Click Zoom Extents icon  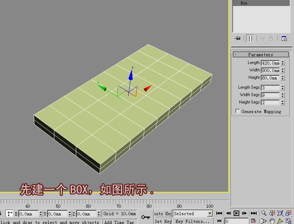pos(280,213)
